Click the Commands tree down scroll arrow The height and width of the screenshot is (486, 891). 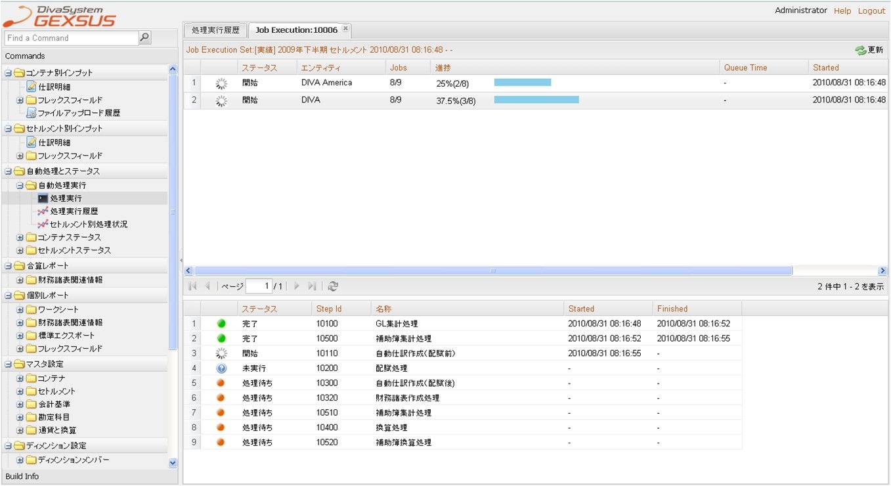coord(173,462)
